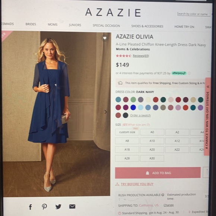This screenshot has height=216, width=216.
Task: Go to Special Occasion category
Action: (x=106, y=26)
